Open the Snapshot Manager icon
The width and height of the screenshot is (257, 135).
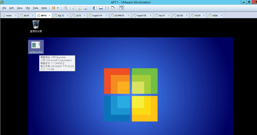coord(86,8)
